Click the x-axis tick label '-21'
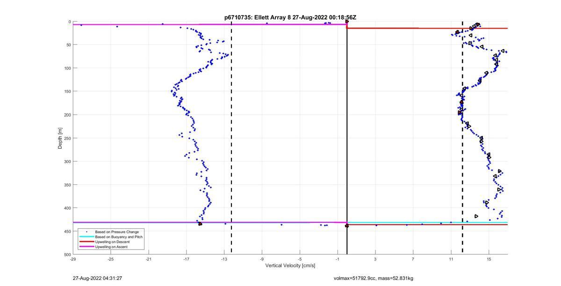Image resolution: width=561 pixels, height=286 pixels. coord(149,259)
